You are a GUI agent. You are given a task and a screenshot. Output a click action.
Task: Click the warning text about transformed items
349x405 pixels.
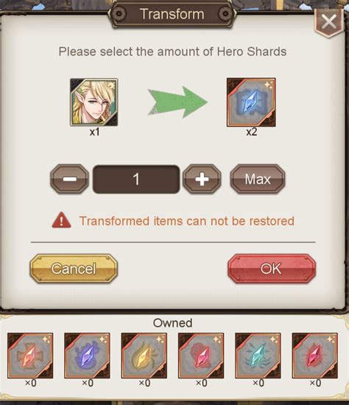pos(187,221)
